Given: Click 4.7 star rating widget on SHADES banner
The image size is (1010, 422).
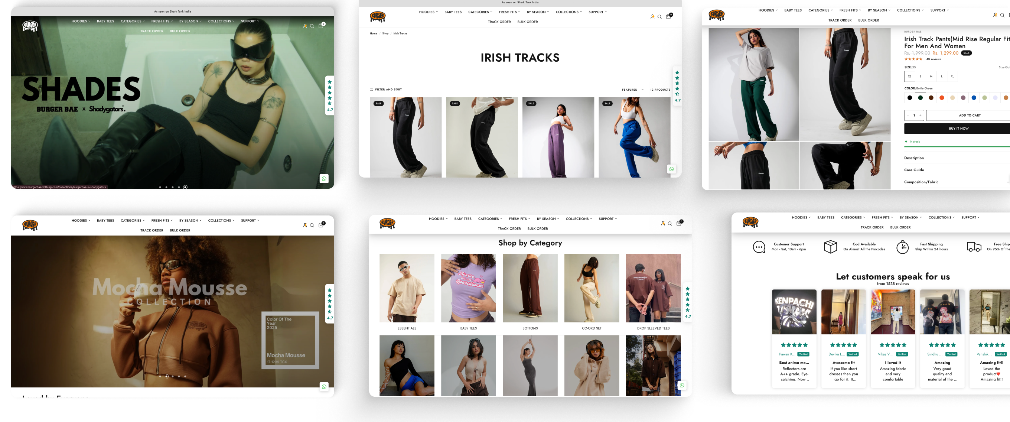Looking at the screenshot, I should pyautogui.click(x=330, y=95).
